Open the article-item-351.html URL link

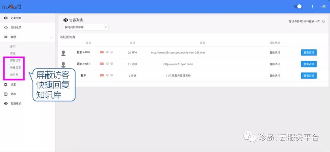point(178,52)
